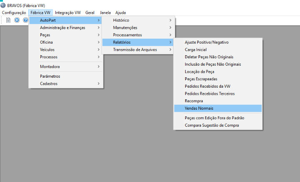This screenshot has width=300, height=182.
Task: Expand the Oficina submenu
Action: coord(66,42)
